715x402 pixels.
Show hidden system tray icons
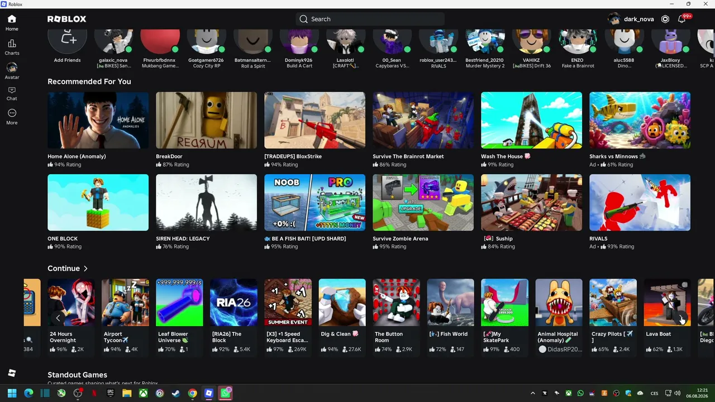point(532,393)
